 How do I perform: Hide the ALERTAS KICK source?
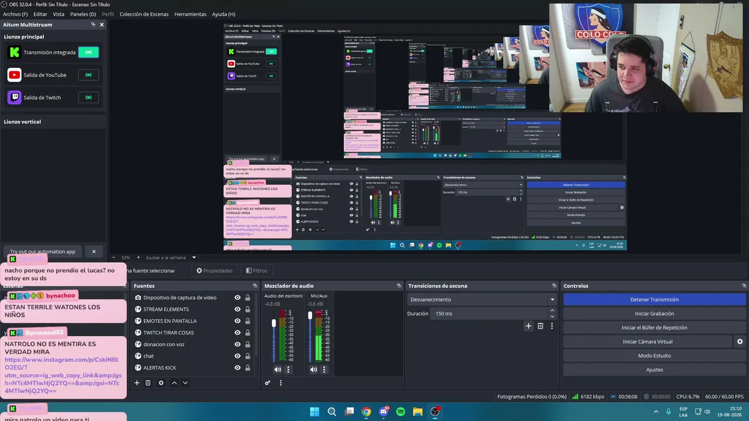click(x=238, y=368)
